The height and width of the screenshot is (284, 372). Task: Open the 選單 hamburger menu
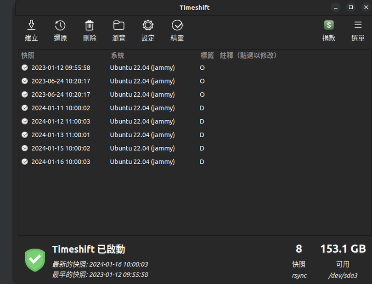coord(358,31)
